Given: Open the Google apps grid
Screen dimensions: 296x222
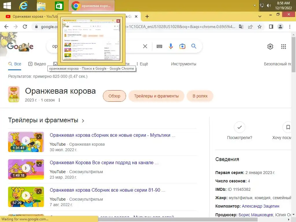Looking at the screenshot, I should (283, 47).
